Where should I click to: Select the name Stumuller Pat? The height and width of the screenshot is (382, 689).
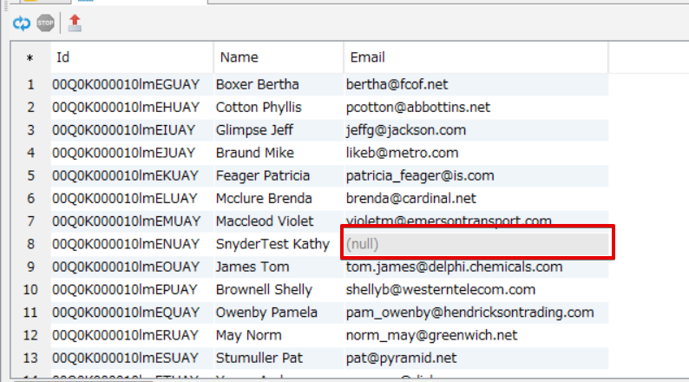point(259,358)
